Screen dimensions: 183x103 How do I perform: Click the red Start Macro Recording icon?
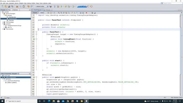(86, 13)
